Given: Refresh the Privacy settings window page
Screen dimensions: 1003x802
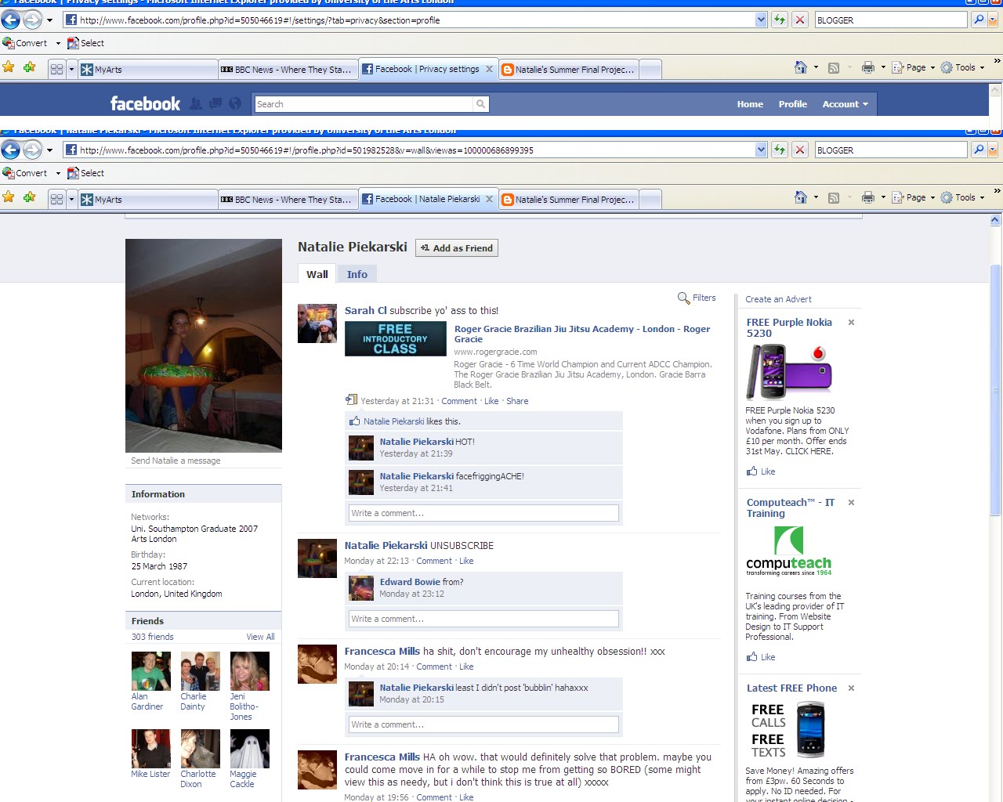Looking at the screenshot, I should (x=780, y=20).
